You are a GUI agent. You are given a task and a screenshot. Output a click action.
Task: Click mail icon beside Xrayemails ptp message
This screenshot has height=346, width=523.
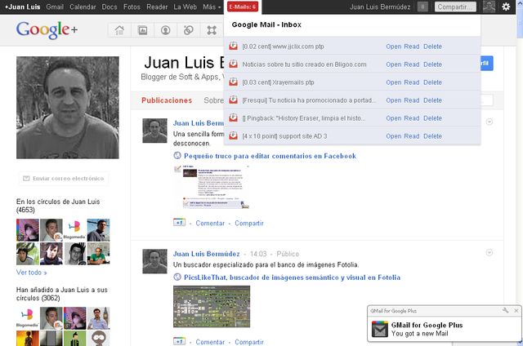pyautogui.click(x=234, y=82)
